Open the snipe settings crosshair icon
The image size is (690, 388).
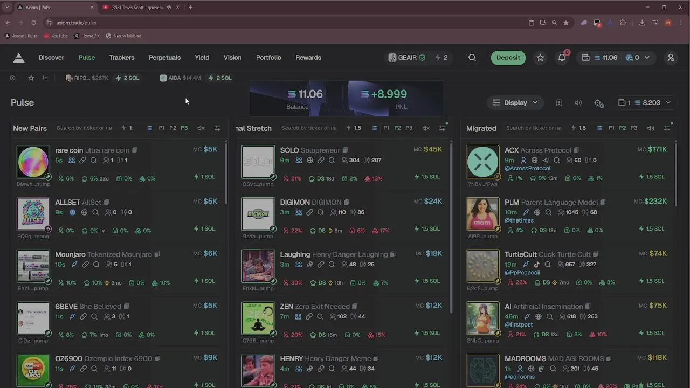(599, 103)
